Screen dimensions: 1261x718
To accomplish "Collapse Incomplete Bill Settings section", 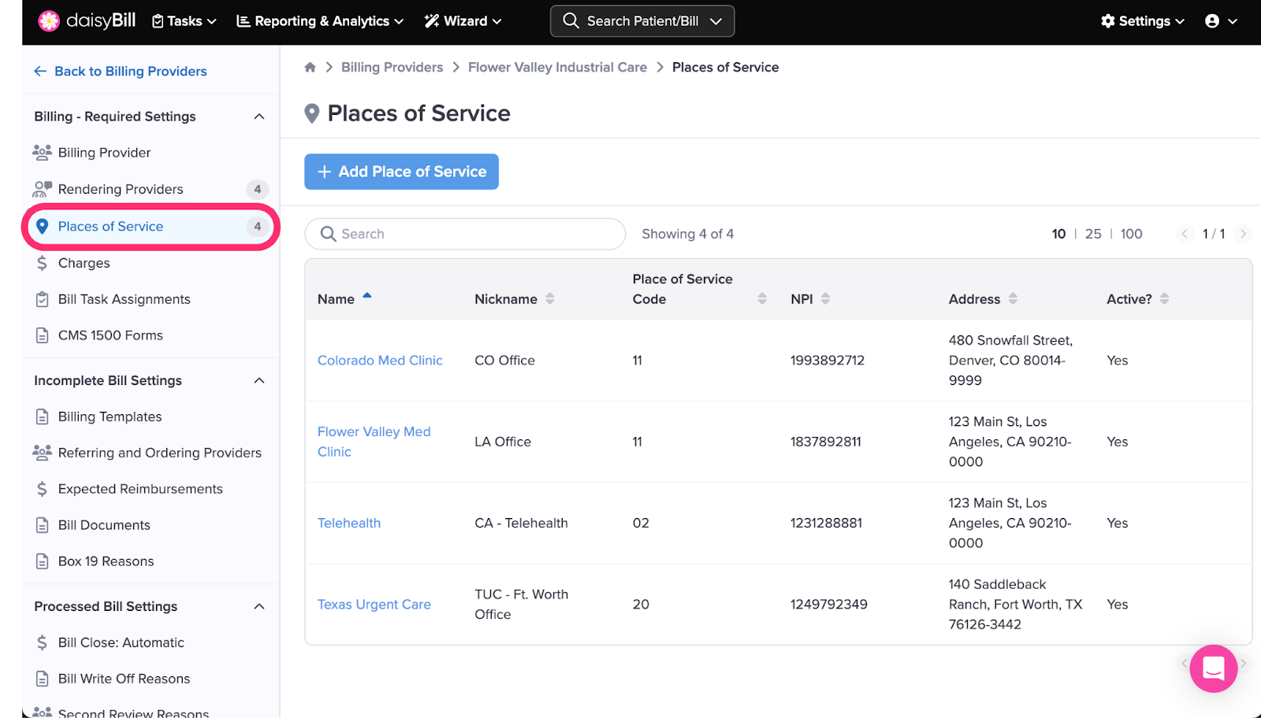I will (x=259, y=381).
